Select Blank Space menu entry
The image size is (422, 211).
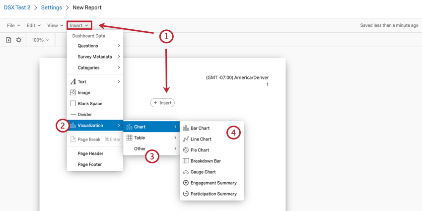coord(95,104)
